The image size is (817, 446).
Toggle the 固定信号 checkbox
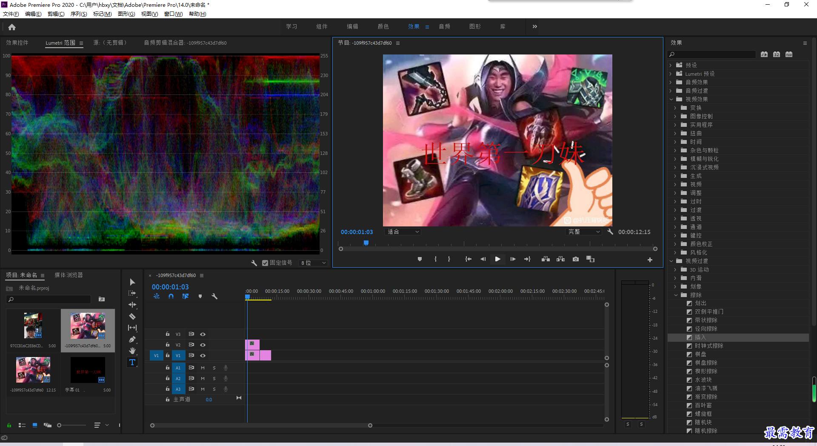click(x=265, y=263)
